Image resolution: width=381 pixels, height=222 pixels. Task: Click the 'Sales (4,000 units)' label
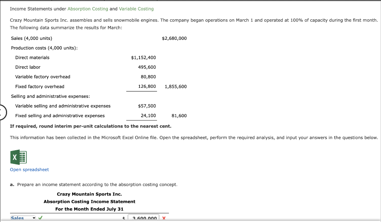tap(32, 38)
